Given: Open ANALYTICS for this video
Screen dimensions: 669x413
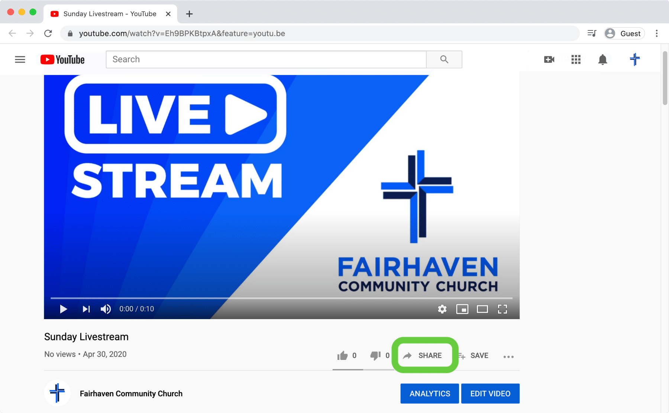Looking at the screenshot, I should coord(430,394).
